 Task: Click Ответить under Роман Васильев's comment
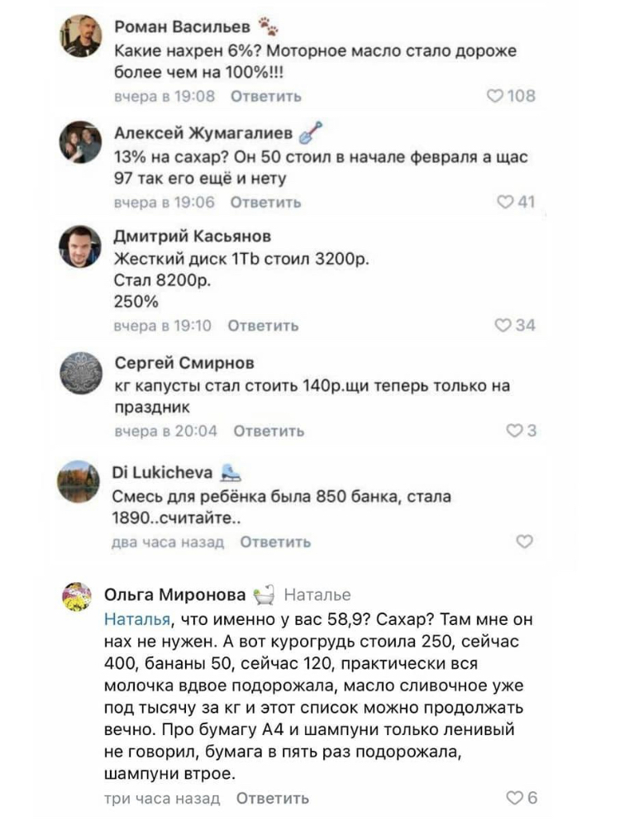(x=265, y=97)
